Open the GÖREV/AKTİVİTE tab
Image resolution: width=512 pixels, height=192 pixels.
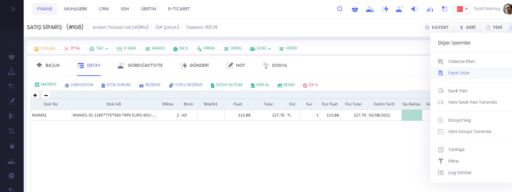click(x=140, y=65)
